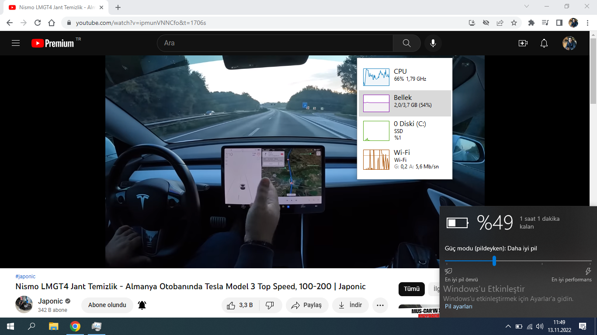
Task: Open the Windows Start menu
Action: [x=10, y=326]
